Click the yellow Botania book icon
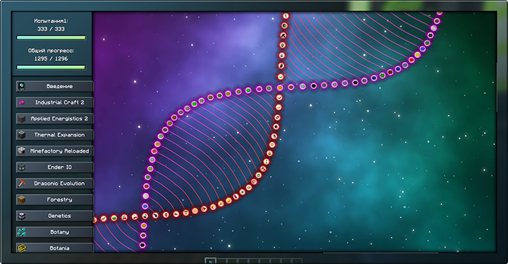Screen dimensions: 508x264 (22, 248)
